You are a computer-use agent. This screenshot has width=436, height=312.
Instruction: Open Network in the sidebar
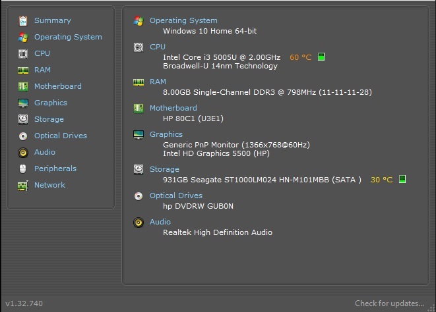pyautogui.click(x=49, y=185)
